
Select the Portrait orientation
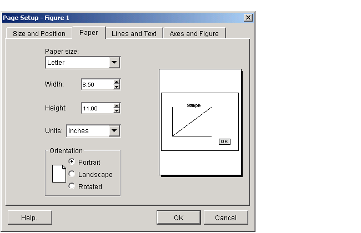[x=72, y=161]
